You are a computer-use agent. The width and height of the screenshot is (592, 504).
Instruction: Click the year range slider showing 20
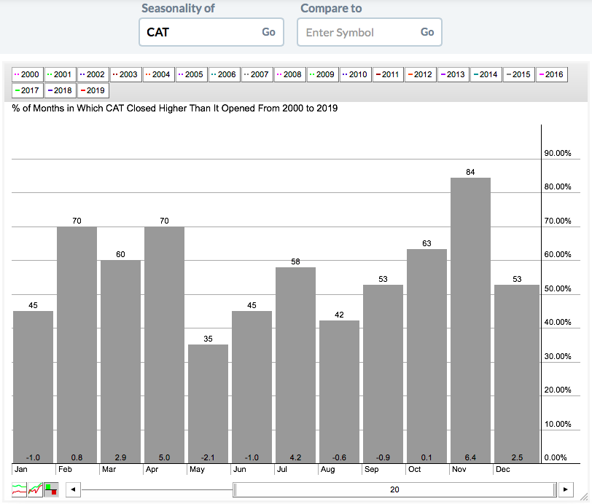point(394,489)
